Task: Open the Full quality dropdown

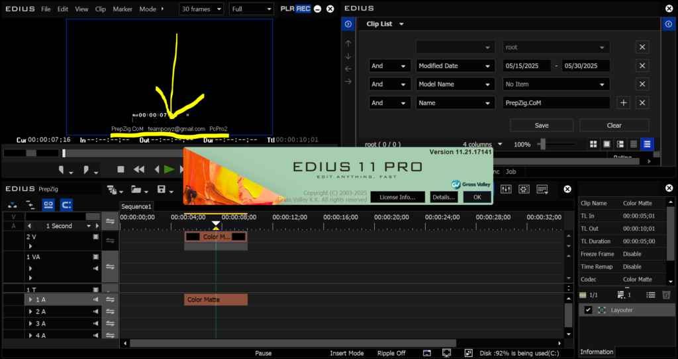Action: (252, 9)
